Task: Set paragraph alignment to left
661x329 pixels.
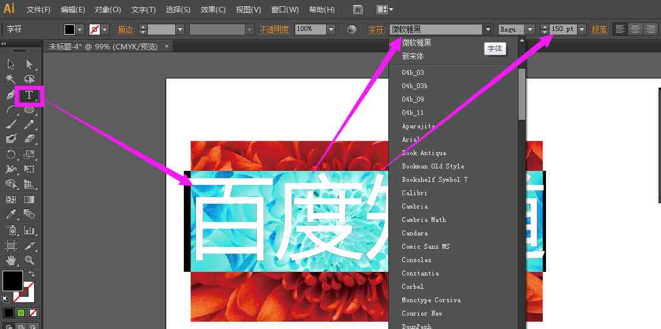Action: pyautogui.click(x=620, y=29)
